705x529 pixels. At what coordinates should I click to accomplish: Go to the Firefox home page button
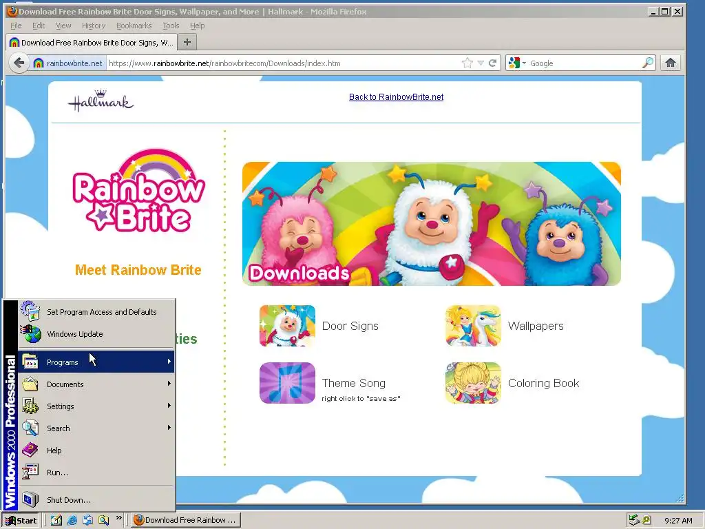(671, 63)
